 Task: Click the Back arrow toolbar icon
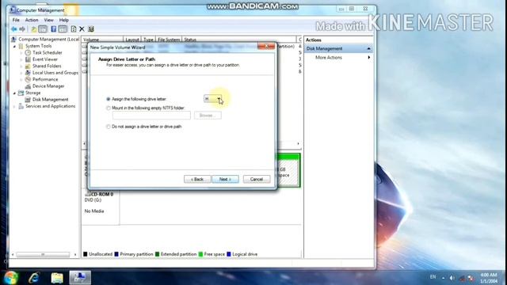pos(14,29)
